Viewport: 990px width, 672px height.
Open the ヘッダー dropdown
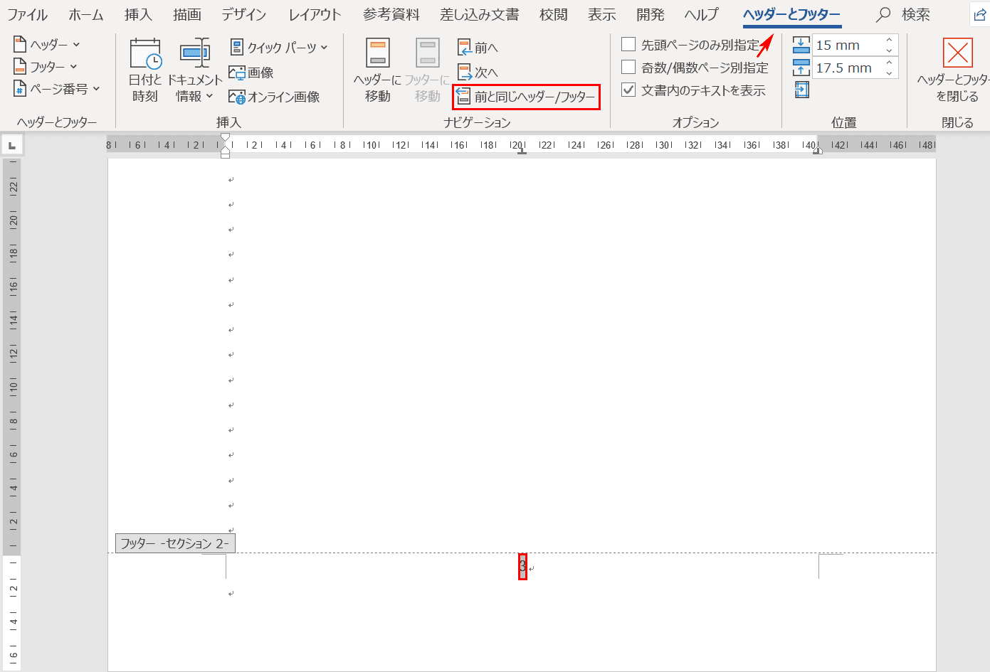[x=47, y=45]
